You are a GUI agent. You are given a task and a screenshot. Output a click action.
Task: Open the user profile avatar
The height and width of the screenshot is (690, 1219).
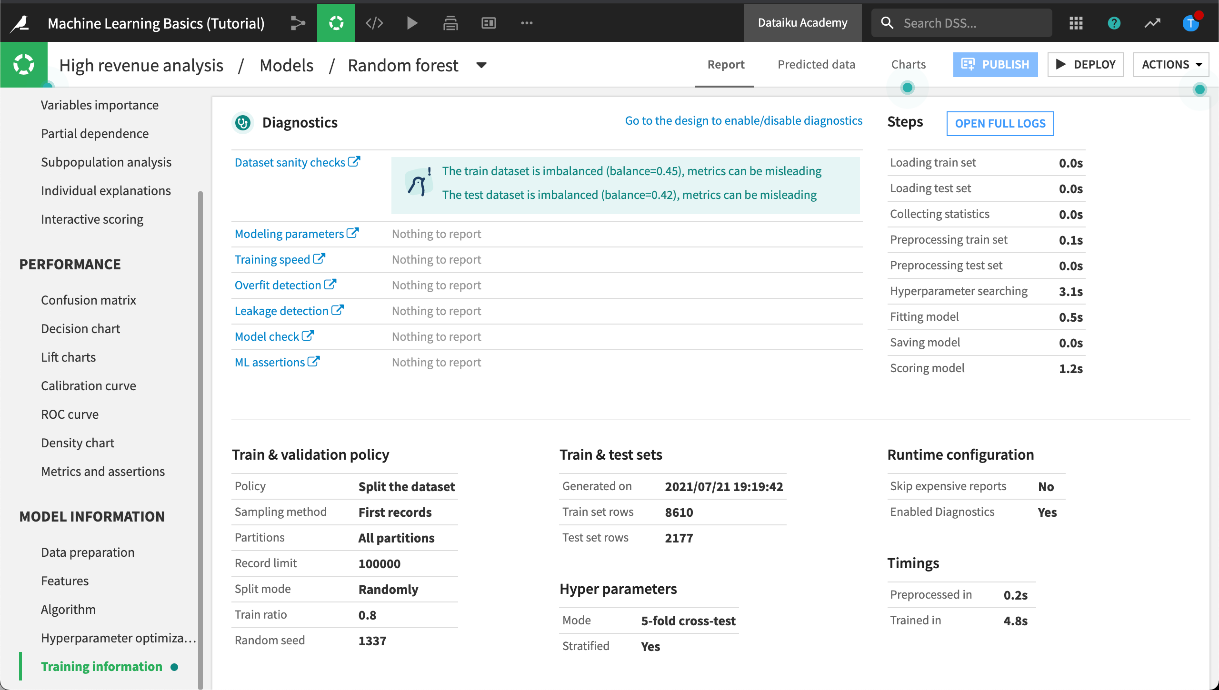(1191, 23)
